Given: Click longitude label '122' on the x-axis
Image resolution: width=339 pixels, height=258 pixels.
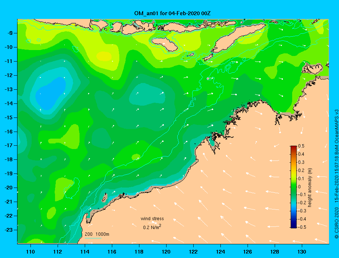Looking at the screenshot, I should pyautogui.click(x=193, y=252).
